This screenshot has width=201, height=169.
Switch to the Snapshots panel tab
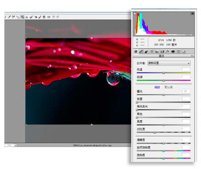point(183,51)
